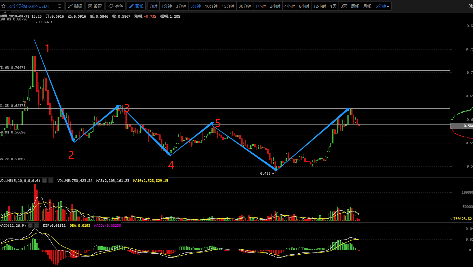Toggle the 亮色 light theme
473x267 pixels.
116,6
